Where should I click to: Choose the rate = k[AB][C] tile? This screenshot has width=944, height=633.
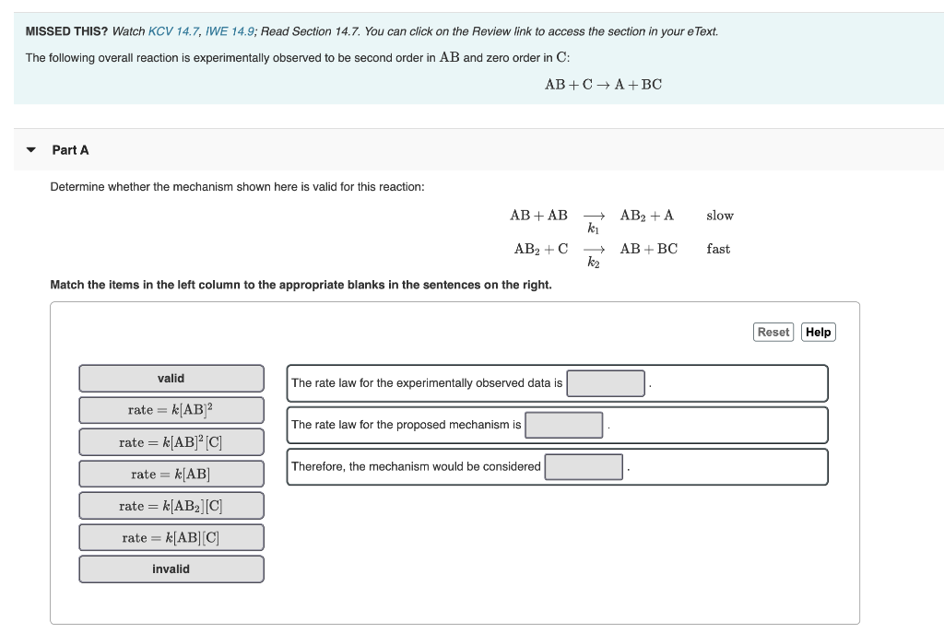(171, 537)
